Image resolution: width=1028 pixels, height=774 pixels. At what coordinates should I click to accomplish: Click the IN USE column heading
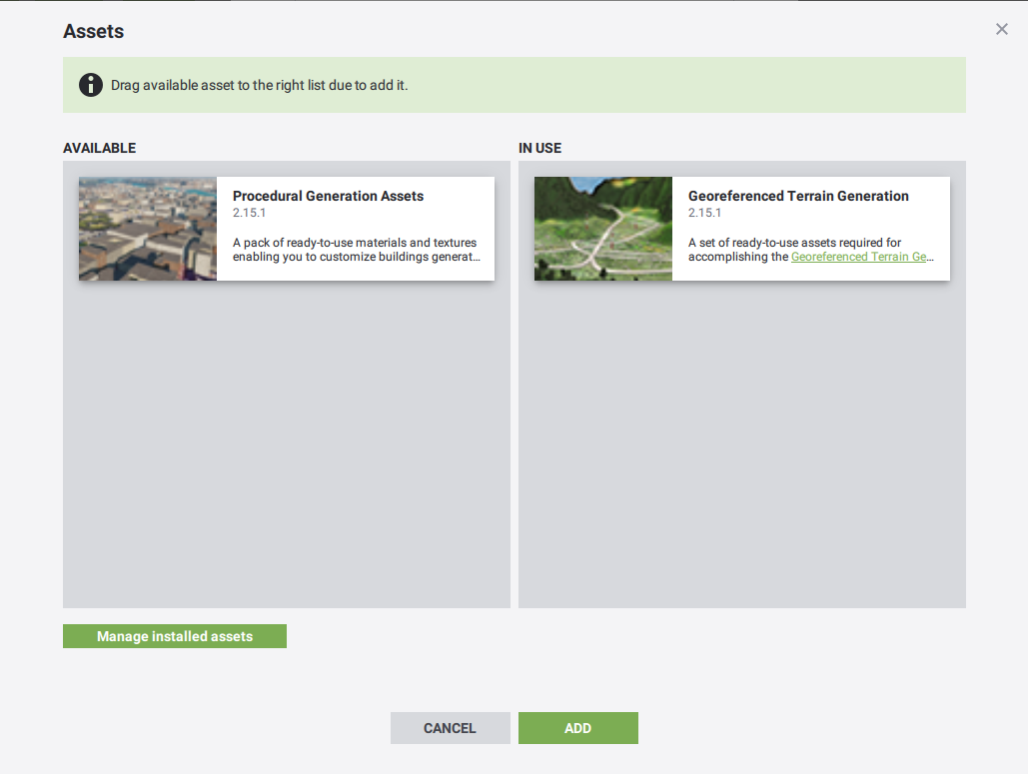point(539,148)
